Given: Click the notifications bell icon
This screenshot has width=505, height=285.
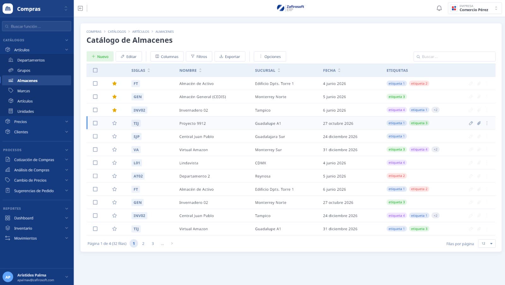Looking at the screenshot, I should tap(439, 8).
